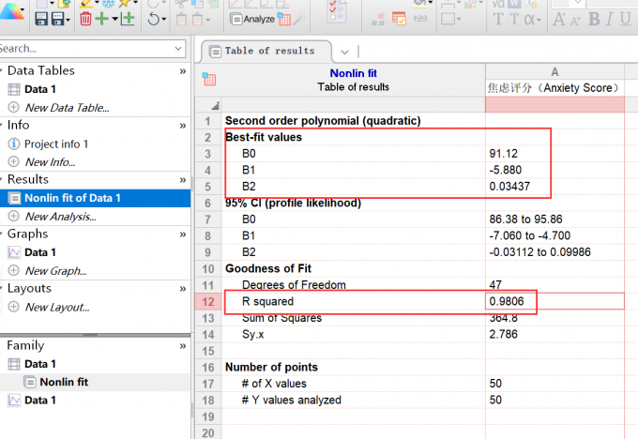This screenshot has height=439, width=638.
Task: Expand the Graphs section double-arrow
Action: [183, 234]
